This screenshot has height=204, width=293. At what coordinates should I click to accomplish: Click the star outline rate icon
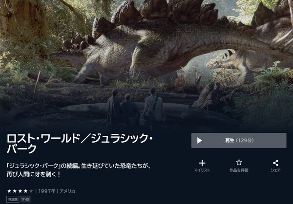point(239,163)
